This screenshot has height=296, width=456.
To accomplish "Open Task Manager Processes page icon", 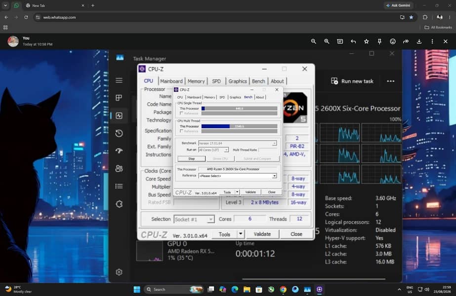I will (x=119, y=98).
